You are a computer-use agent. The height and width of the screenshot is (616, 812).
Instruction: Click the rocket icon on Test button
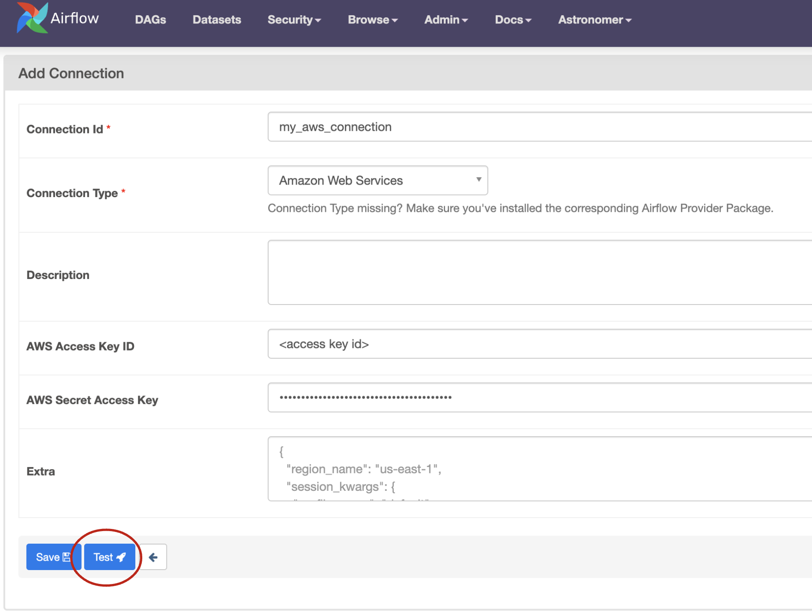tap(121, 557)
